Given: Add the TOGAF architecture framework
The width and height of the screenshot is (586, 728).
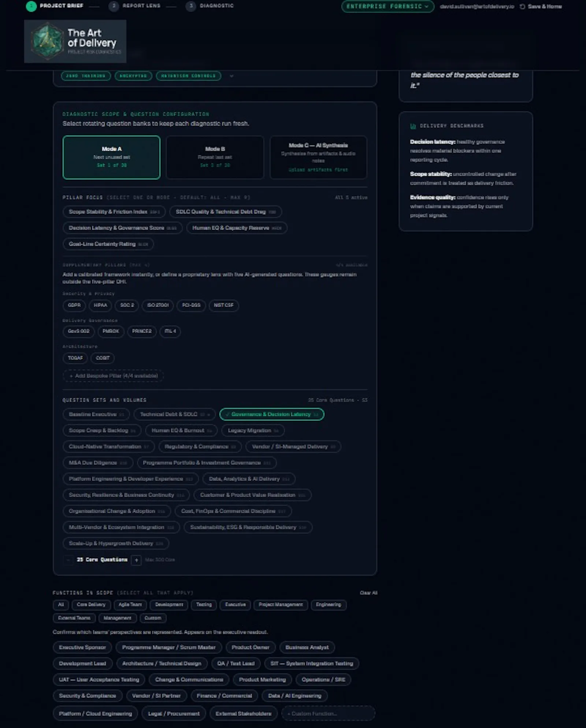Looking at the screenshot, I should pos(75,358).
